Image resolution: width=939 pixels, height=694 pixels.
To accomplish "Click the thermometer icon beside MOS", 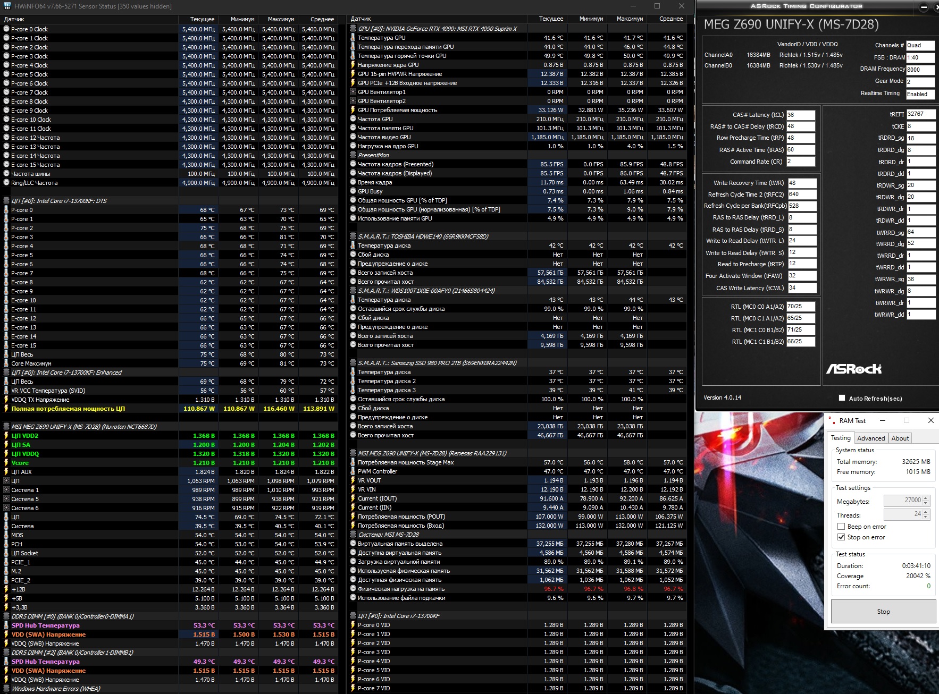I will coord(6,535).
